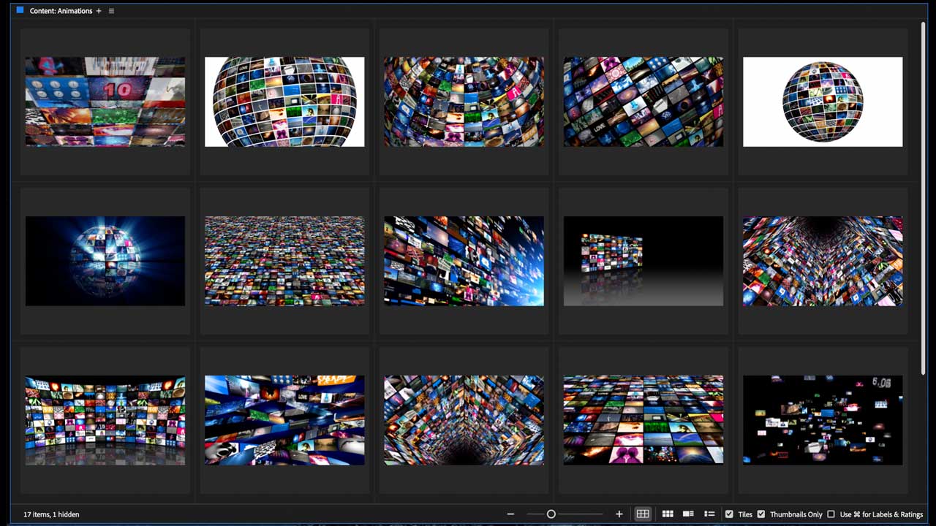936x526 pixels.
Task: Switch to view content as details
Action: tap(688, 514)
